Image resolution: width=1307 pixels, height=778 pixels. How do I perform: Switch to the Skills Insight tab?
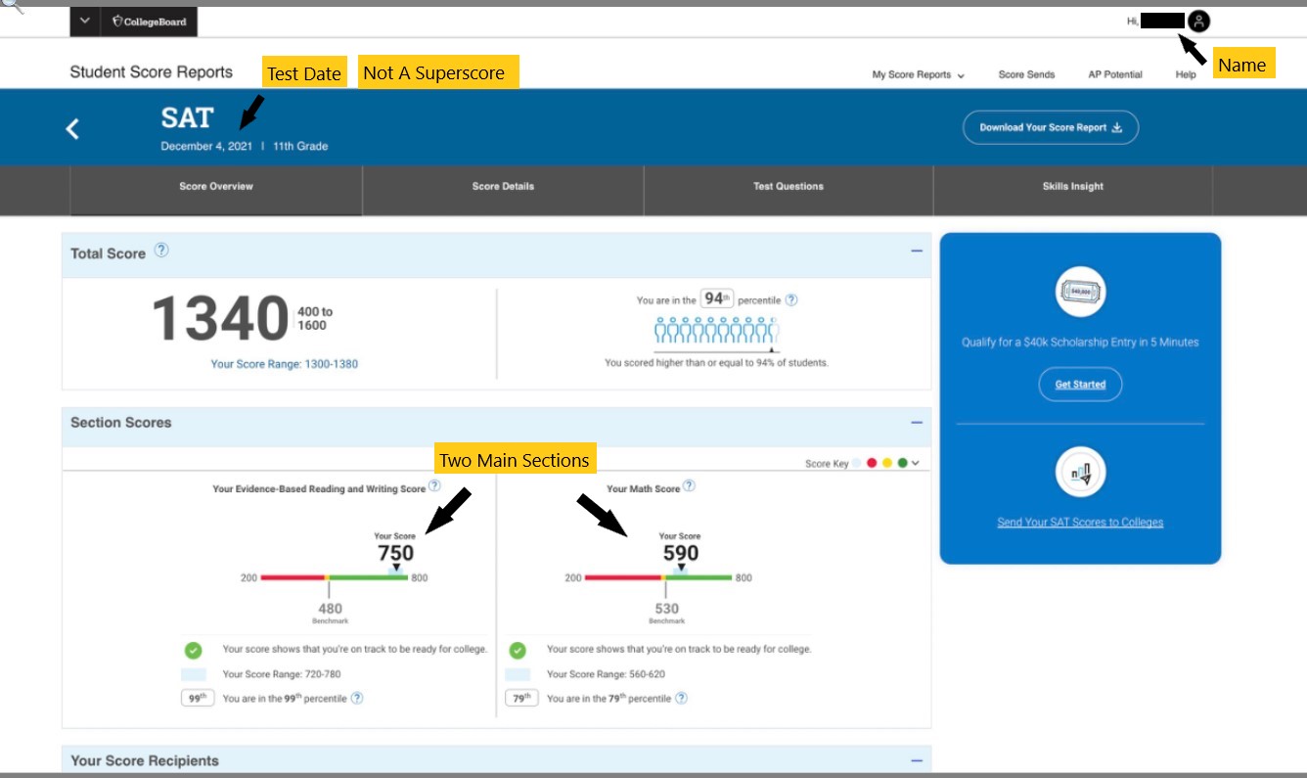pyautogui.click(x=1072, y=187)
